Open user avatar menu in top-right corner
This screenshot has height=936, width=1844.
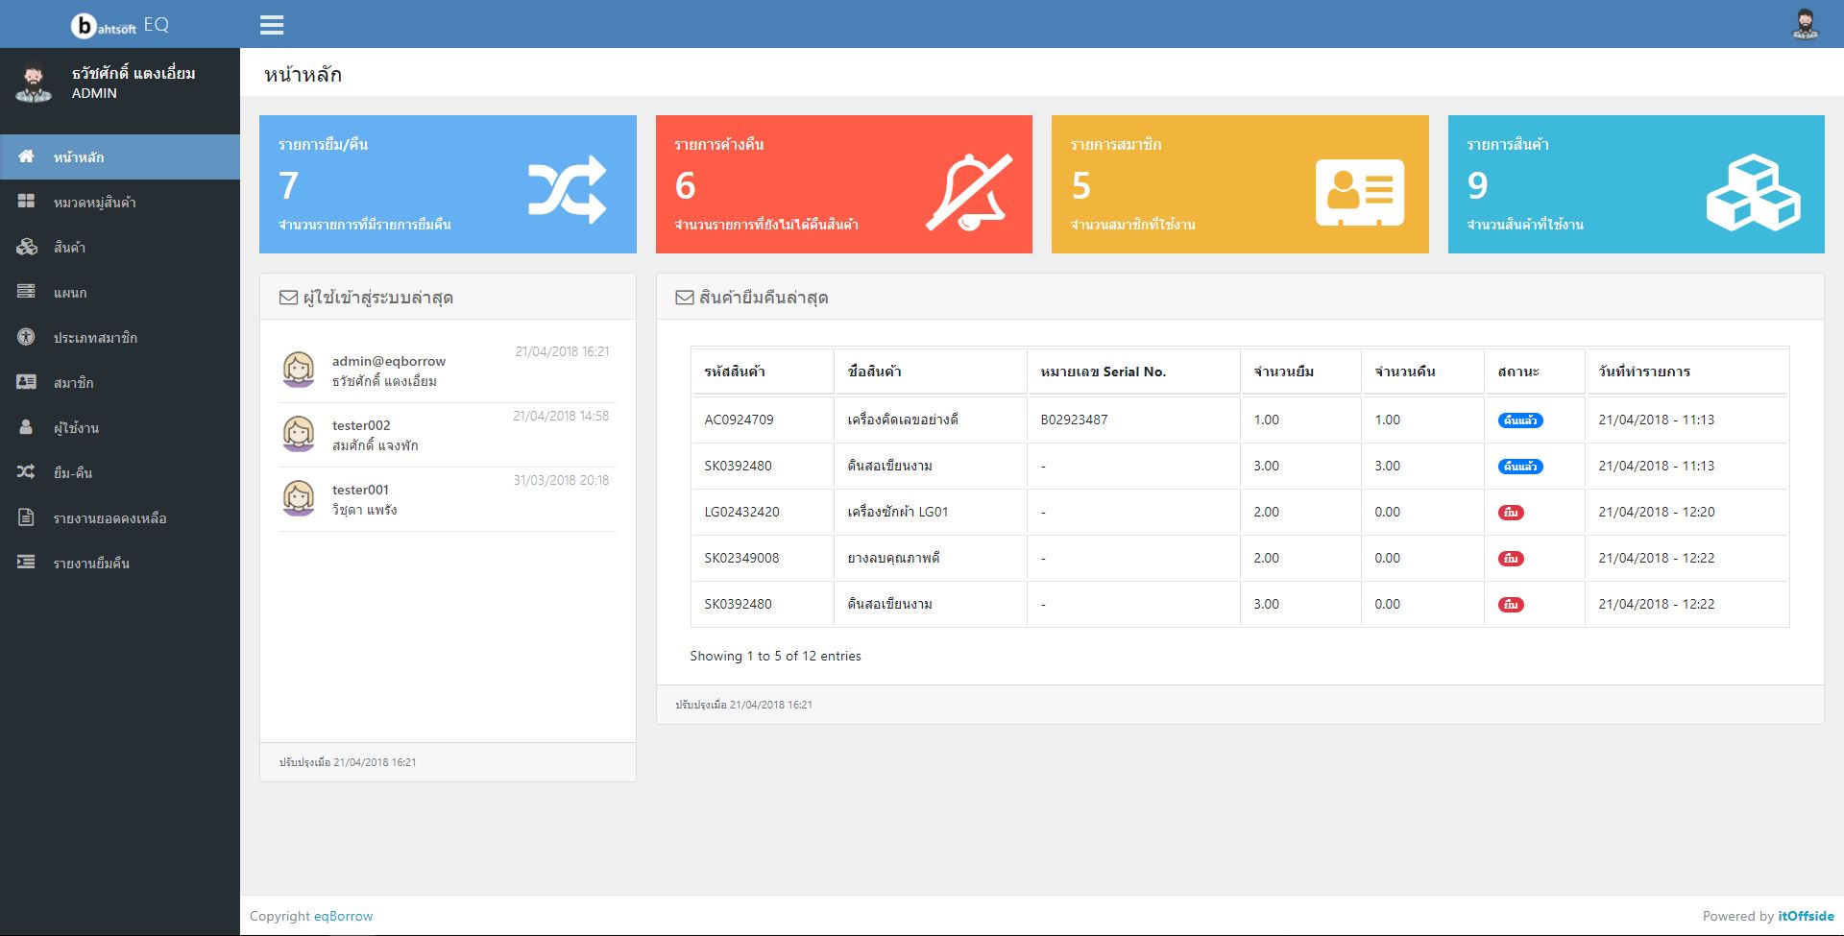[1805, 25]
